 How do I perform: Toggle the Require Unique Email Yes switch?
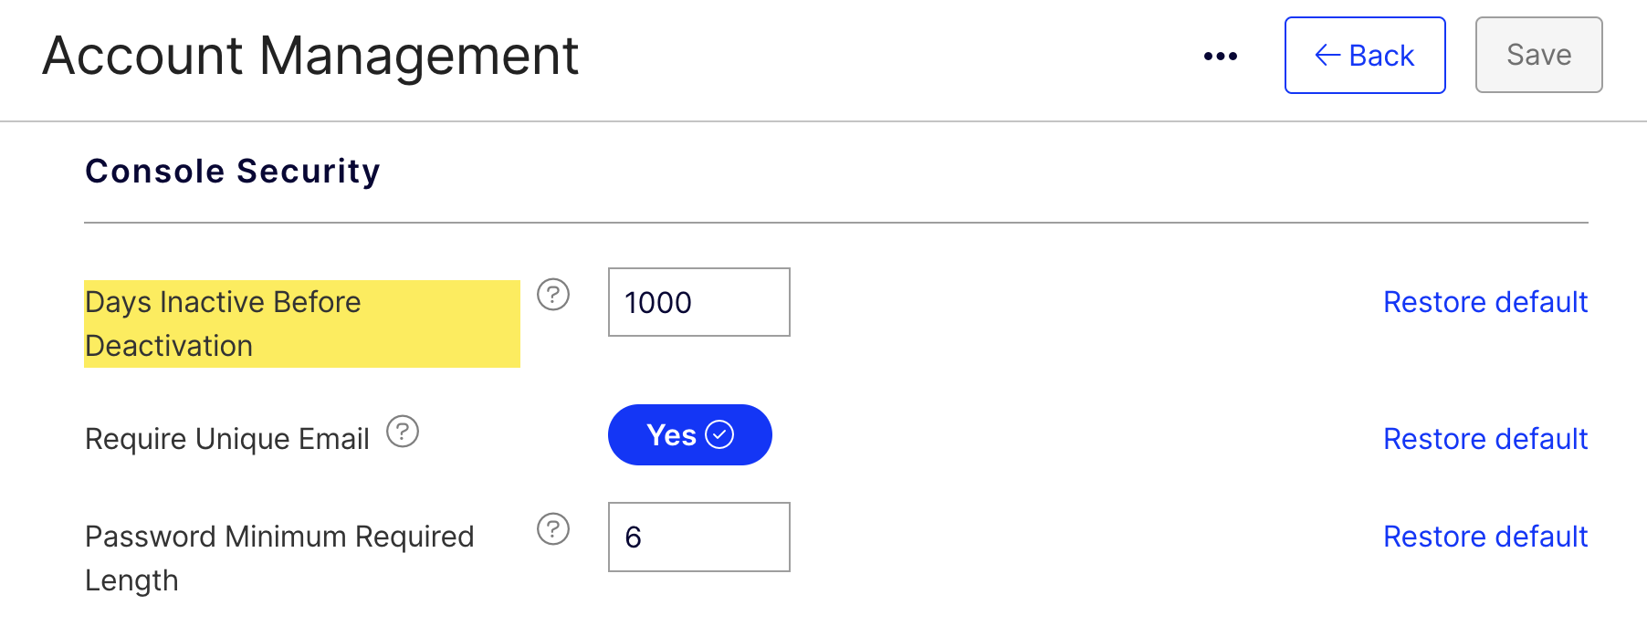point(690,435)
